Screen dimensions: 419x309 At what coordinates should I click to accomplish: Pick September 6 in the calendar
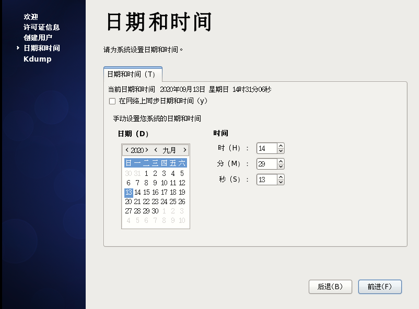coord(129,183)
